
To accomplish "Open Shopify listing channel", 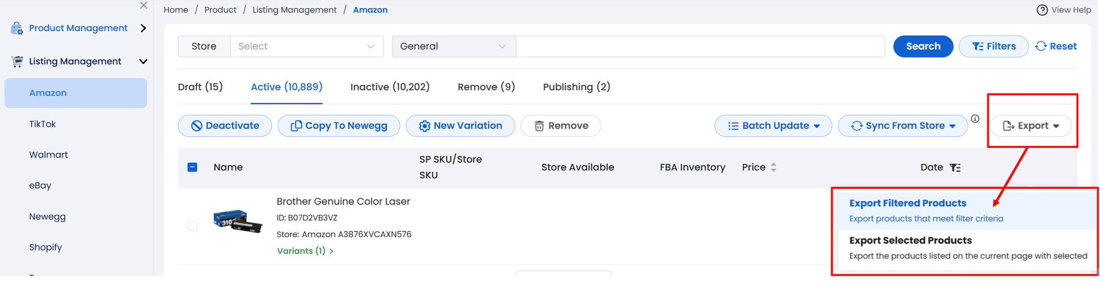I will point(45,247).
